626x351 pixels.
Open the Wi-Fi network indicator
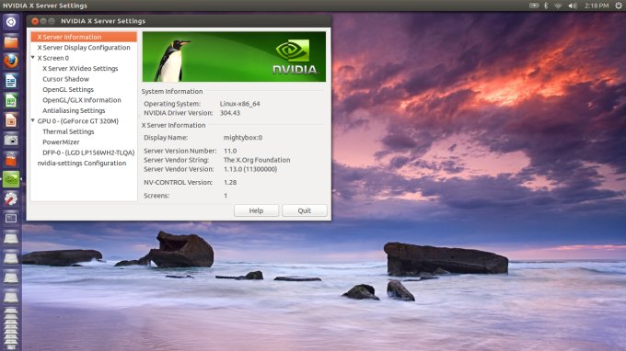pyautogui.click(x=558, y=6)
